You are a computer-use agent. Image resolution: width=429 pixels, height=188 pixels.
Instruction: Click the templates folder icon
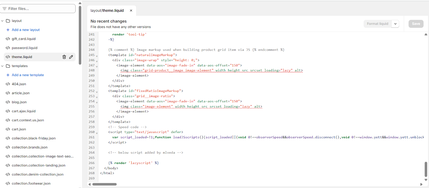click(x=8, y=66)
